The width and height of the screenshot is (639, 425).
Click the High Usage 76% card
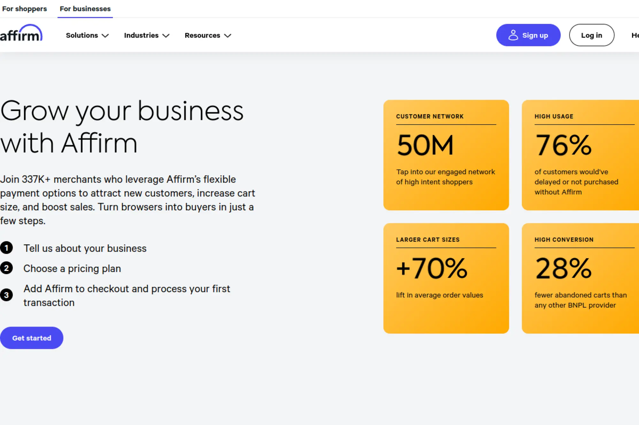(580, 155)
